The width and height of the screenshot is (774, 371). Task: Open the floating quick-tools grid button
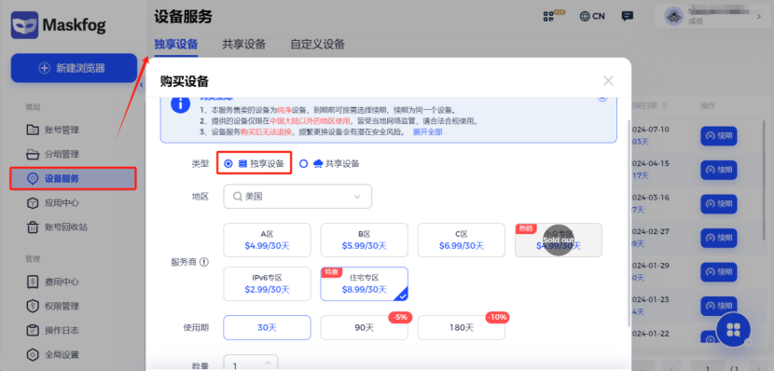pyautogui.click(x=733, y=330)
